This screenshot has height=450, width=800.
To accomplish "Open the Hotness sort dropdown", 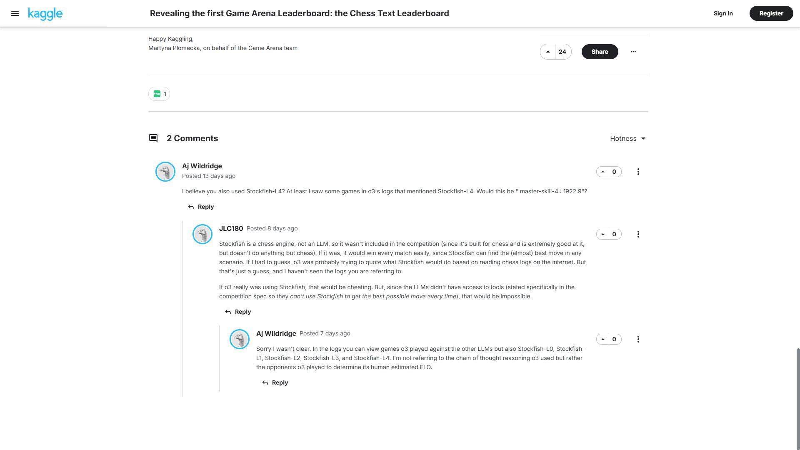I will (627, 138).
